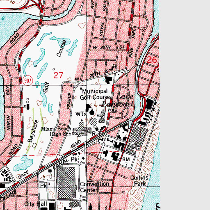
Task: Click the round black water tank symbol
Action: [x=92, y=113]
